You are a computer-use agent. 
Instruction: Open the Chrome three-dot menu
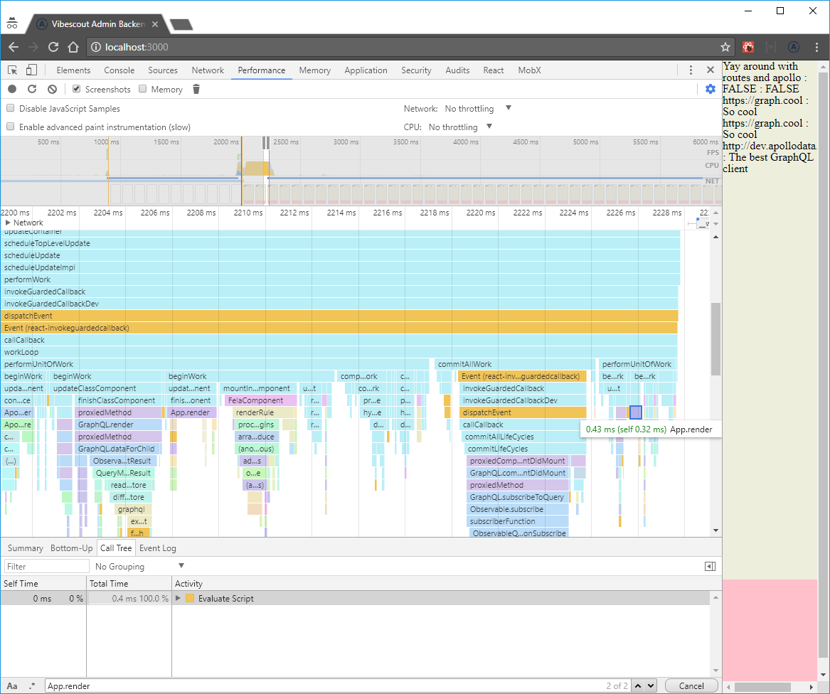[x=816, y=47]
